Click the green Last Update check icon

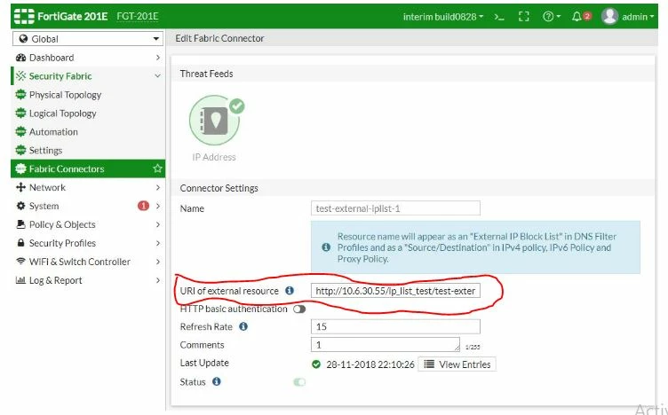316,364
